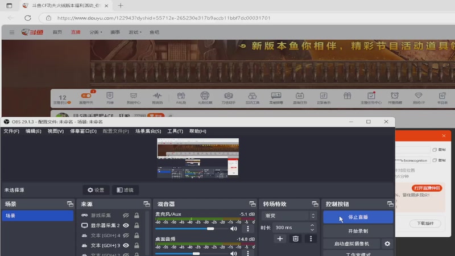Viewport: 455px width, 256px height.
Task: Toggle lock on 文本 (GDI+) 3 source
Action: coord(136,245)
